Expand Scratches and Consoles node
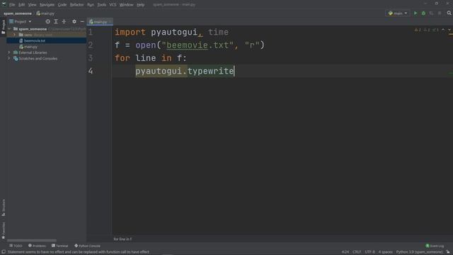The width and height of the screenshot is (453, 255). (x=9, y=58)
